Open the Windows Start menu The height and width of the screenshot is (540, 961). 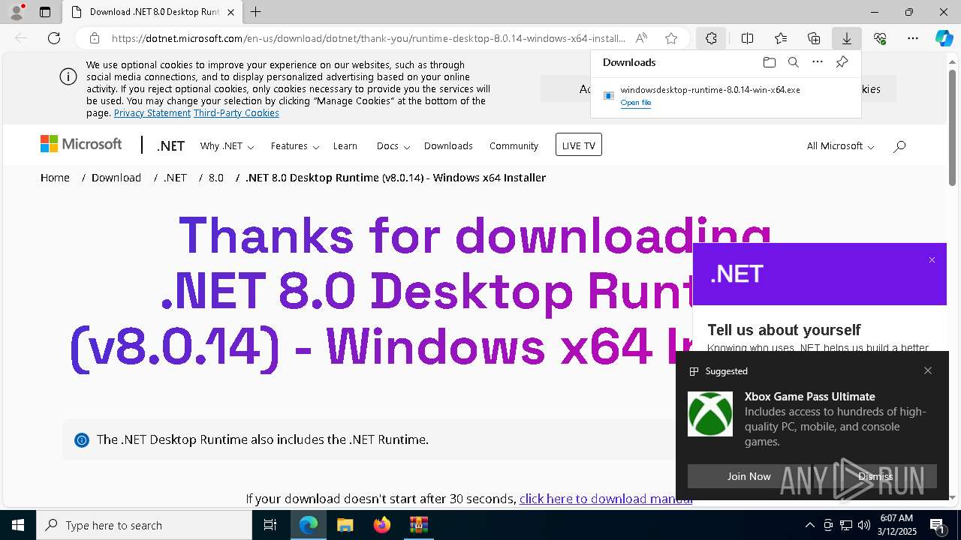(18, 525)
